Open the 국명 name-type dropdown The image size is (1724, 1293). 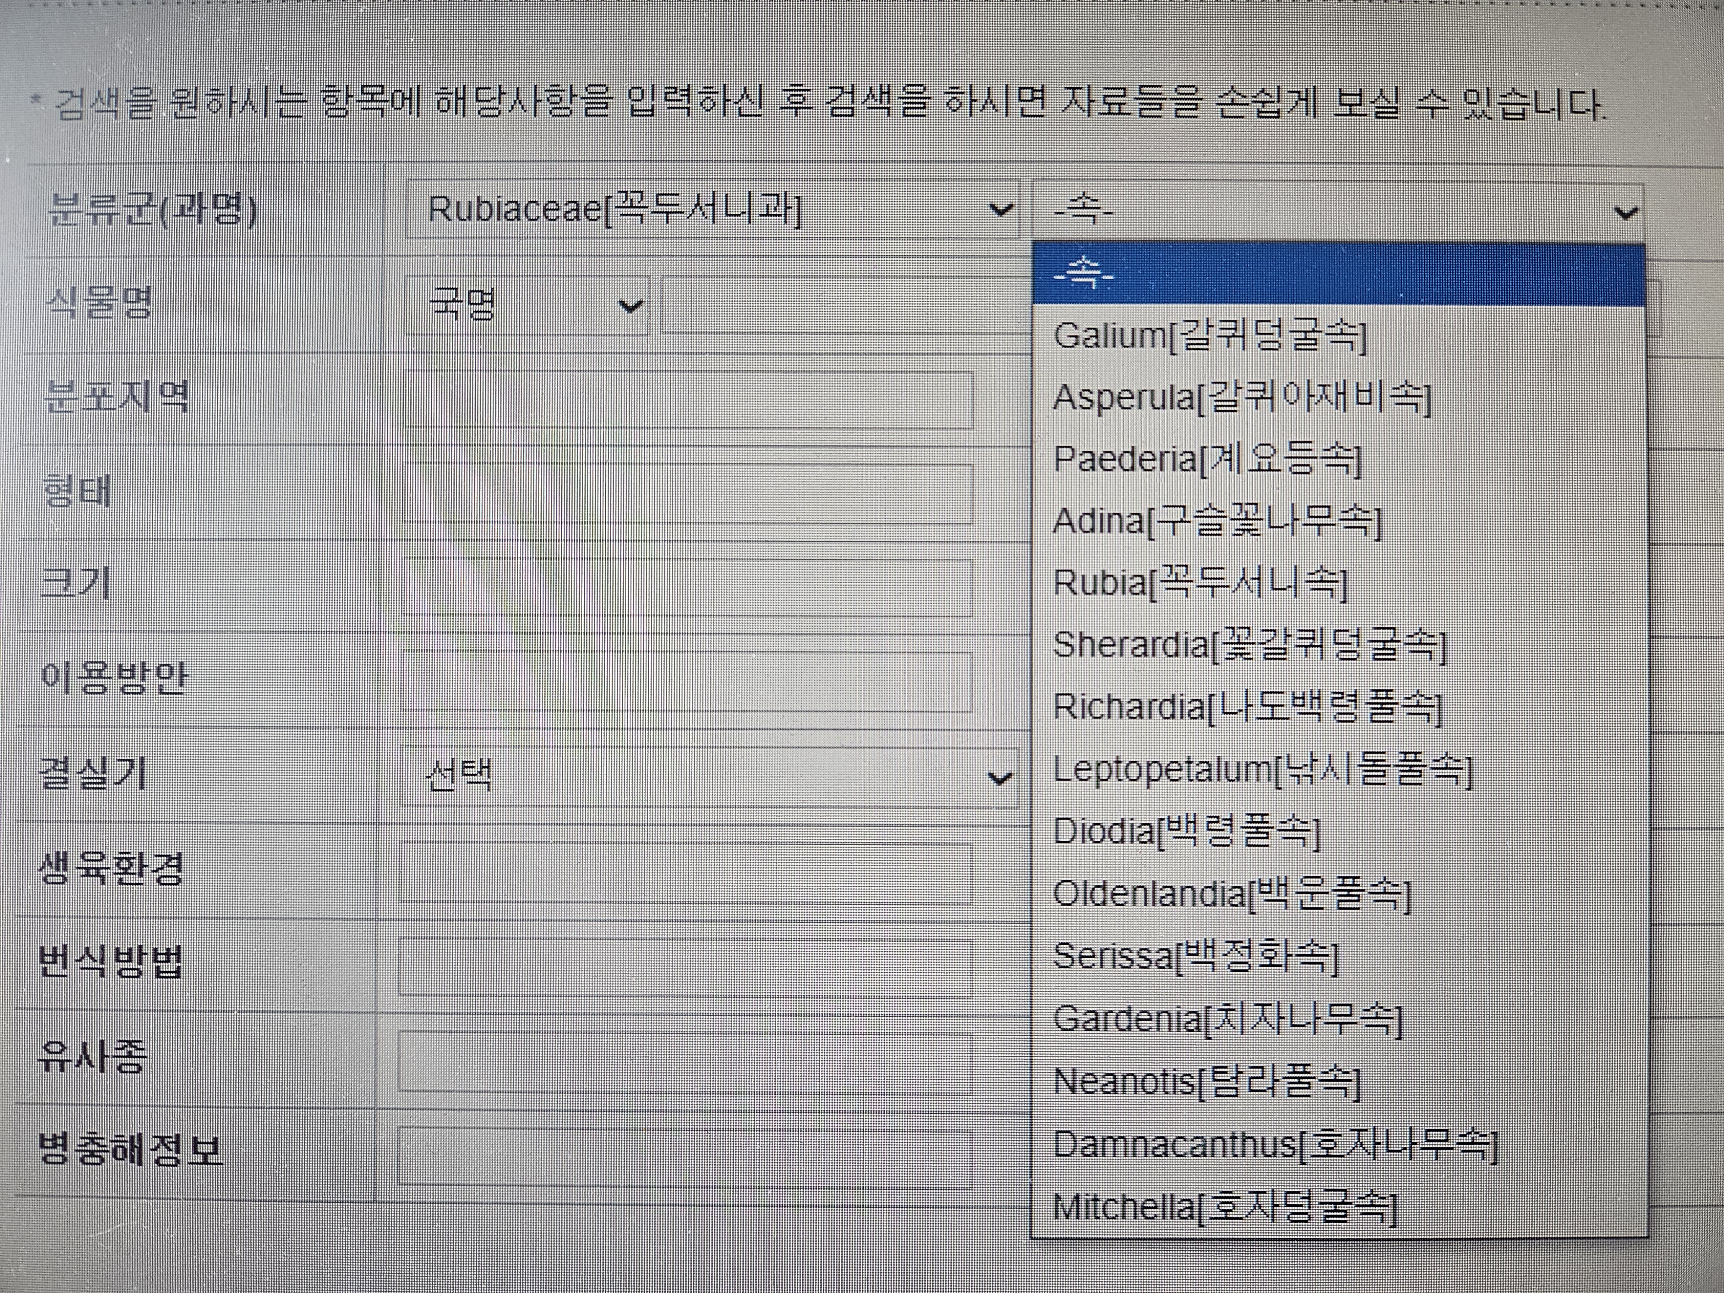(x=527, y=306)
